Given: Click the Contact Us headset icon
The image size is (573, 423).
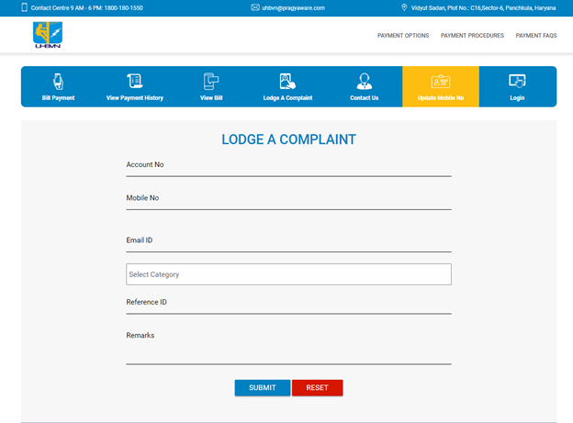Looking at the screenshot, I should (365, 81).
